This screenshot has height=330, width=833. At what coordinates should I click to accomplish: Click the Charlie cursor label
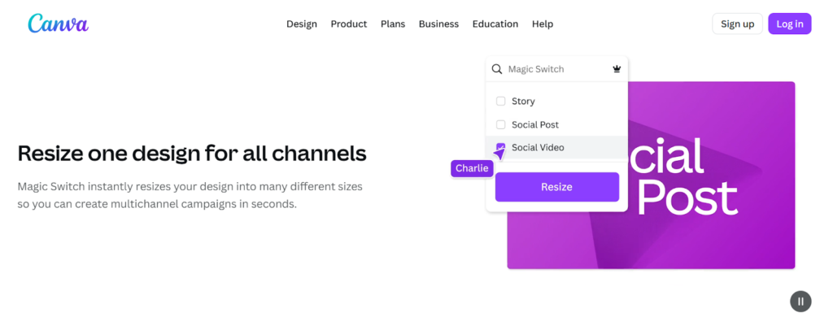tap(472, 168)
